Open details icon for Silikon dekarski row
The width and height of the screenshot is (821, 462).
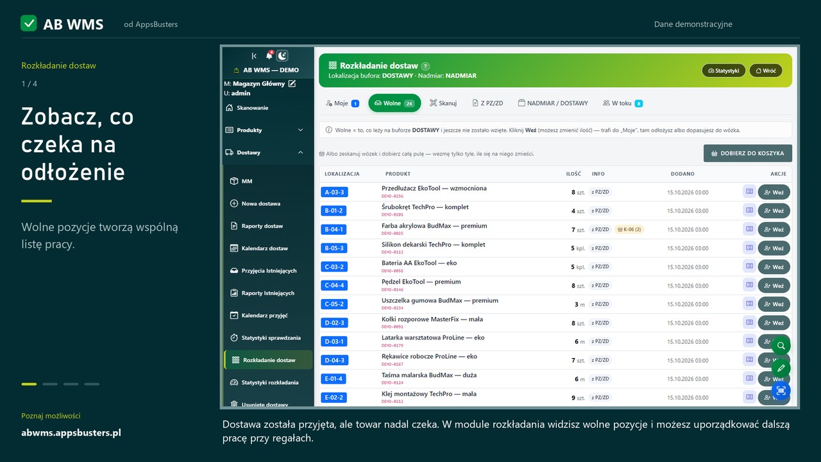749,248
